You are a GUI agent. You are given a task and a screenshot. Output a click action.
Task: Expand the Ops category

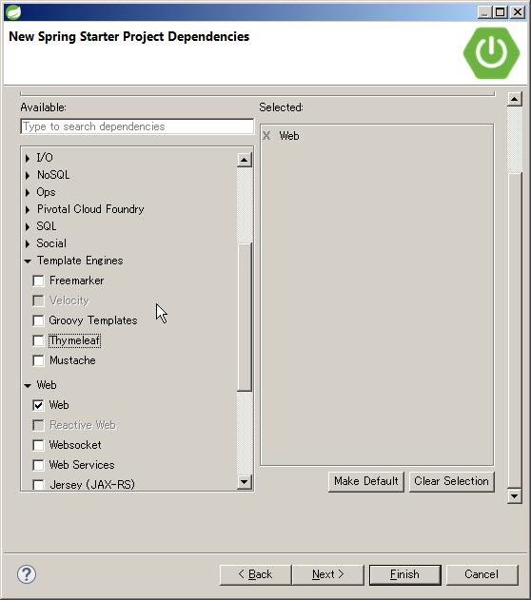coord(28,192)
